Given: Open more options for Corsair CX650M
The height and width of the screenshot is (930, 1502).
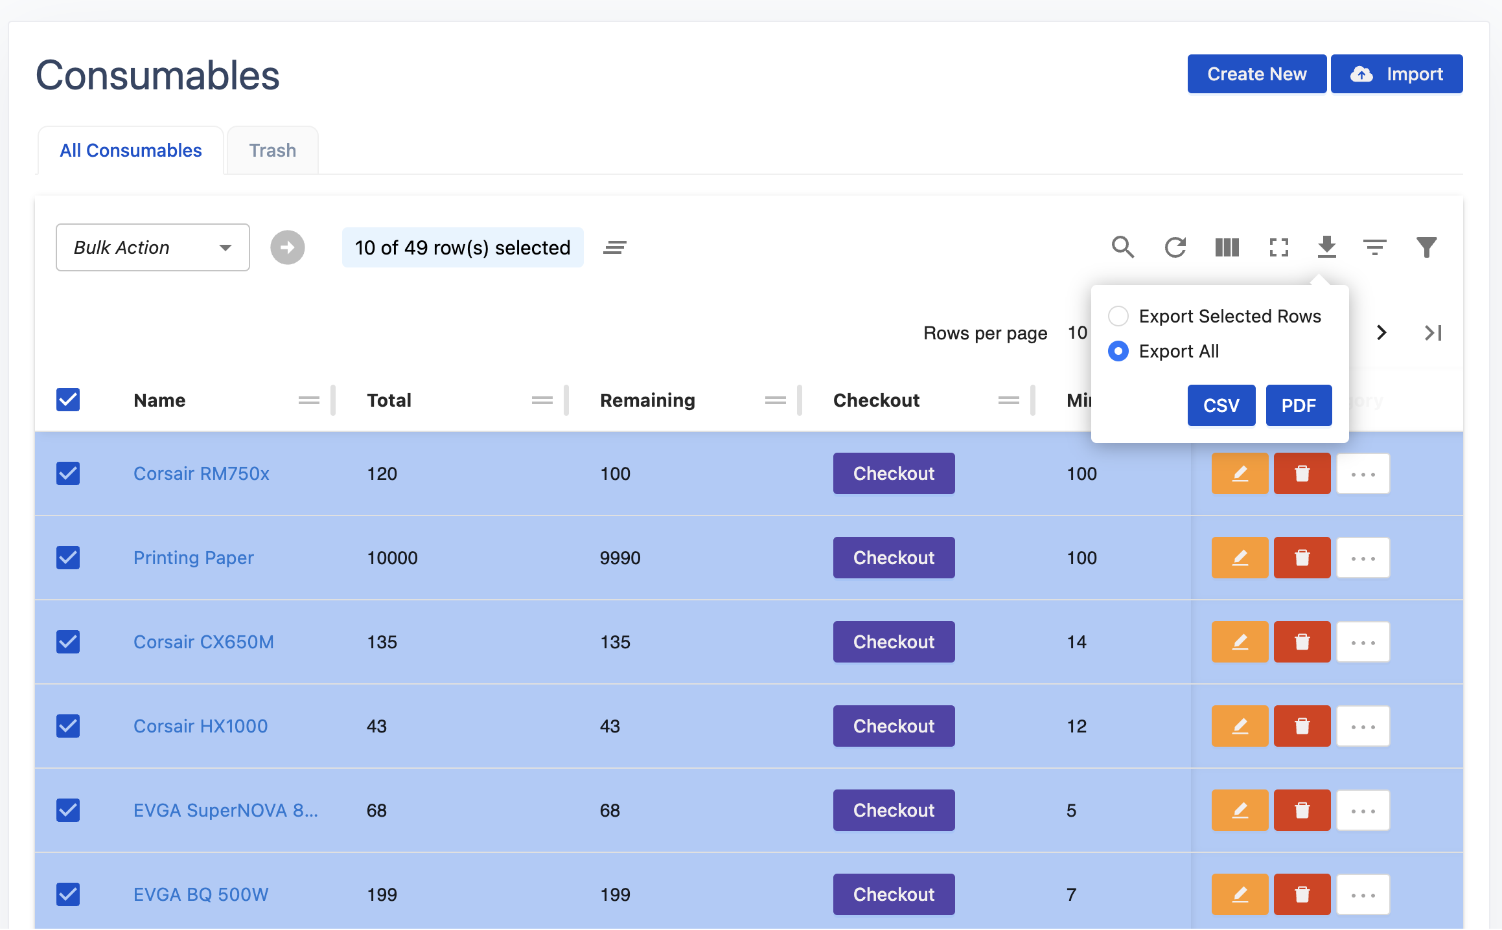Looking at the screenshot, I should click(1363, 642).
